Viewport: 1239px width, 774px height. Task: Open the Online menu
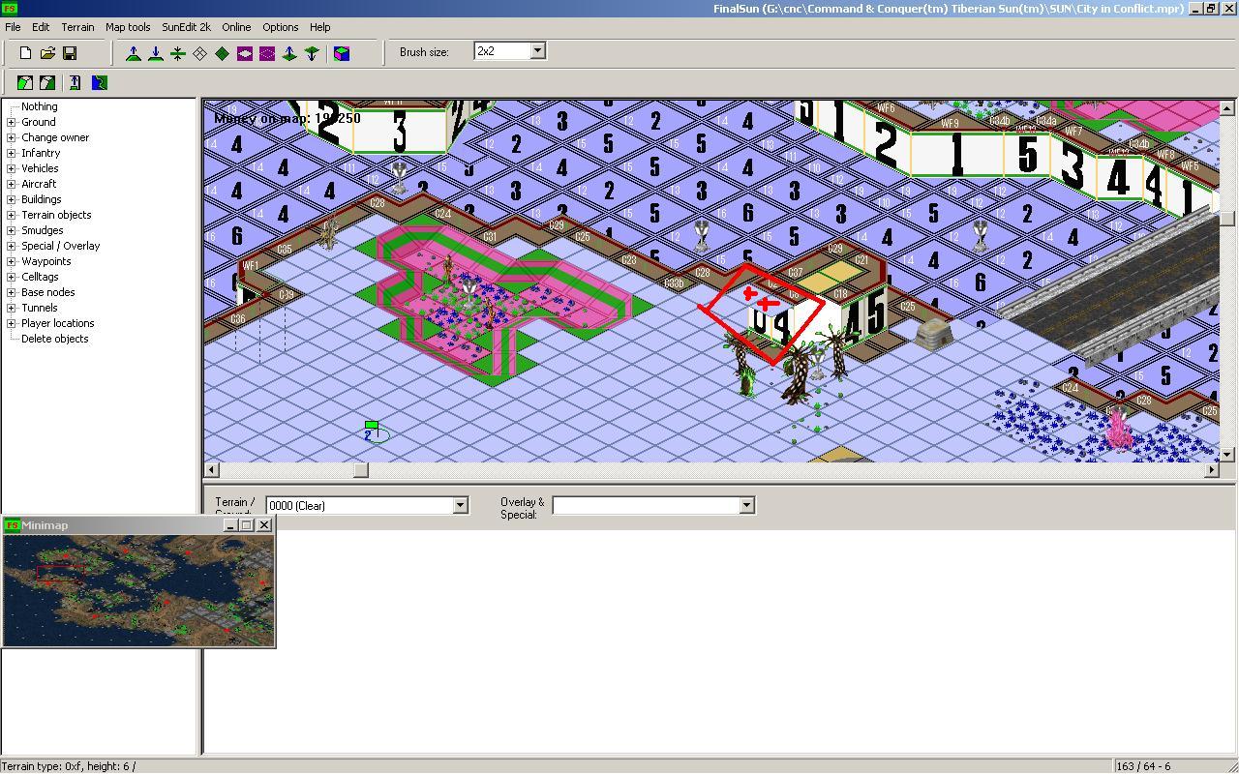[236, 27]
